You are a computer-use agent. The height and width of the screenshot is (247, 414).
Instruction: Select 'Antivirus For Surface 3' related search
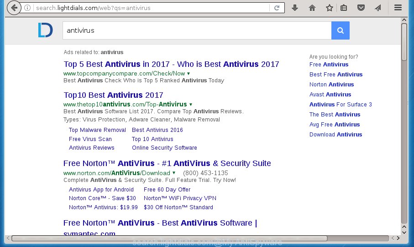pyautogui.click(x=341, y=105)
